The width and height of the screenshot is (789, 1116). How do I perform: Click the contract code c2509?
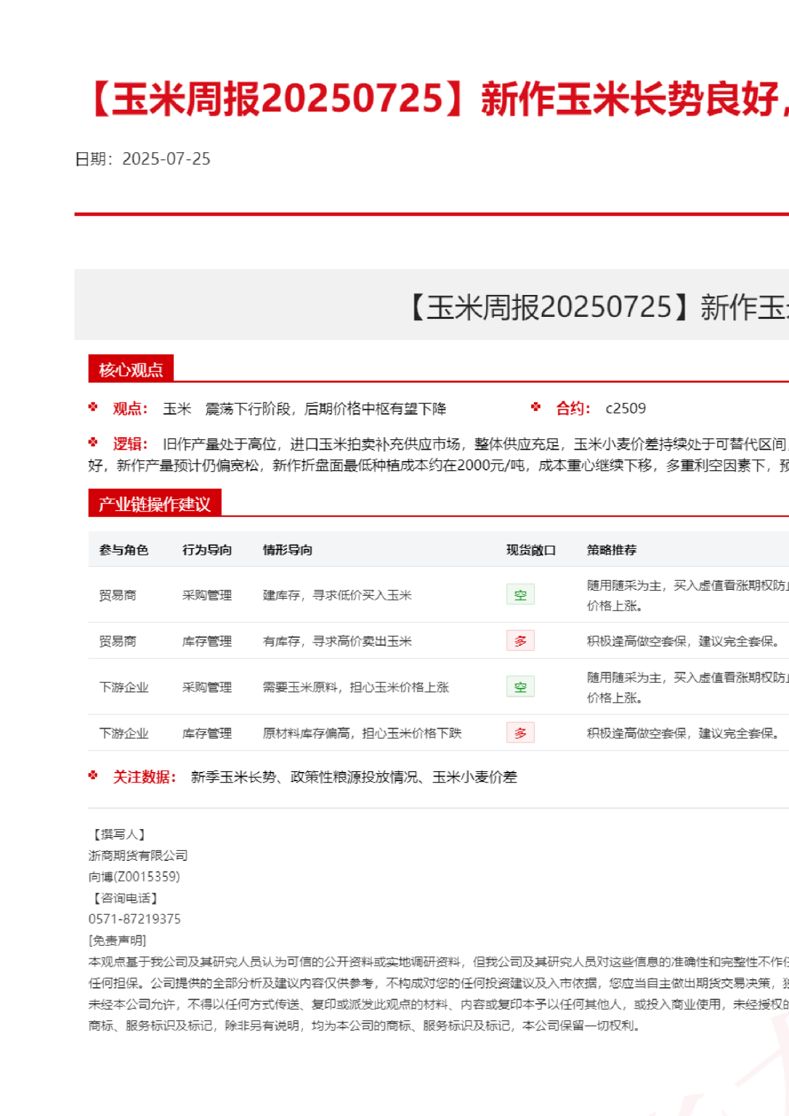pos(626,408)
